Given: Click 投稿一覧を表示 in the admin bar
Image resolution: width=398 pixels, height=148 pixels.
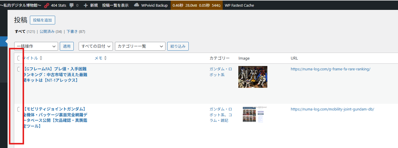Looking at the screenshot, I should coord(115,5).
